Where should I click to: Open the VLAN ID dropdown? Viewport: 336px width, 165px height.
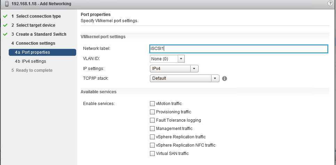pos(181,59)
